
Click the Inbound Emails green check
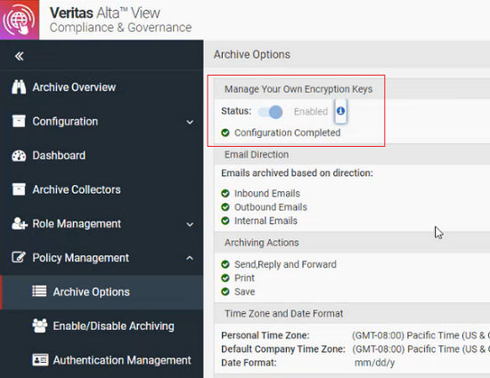225,193
